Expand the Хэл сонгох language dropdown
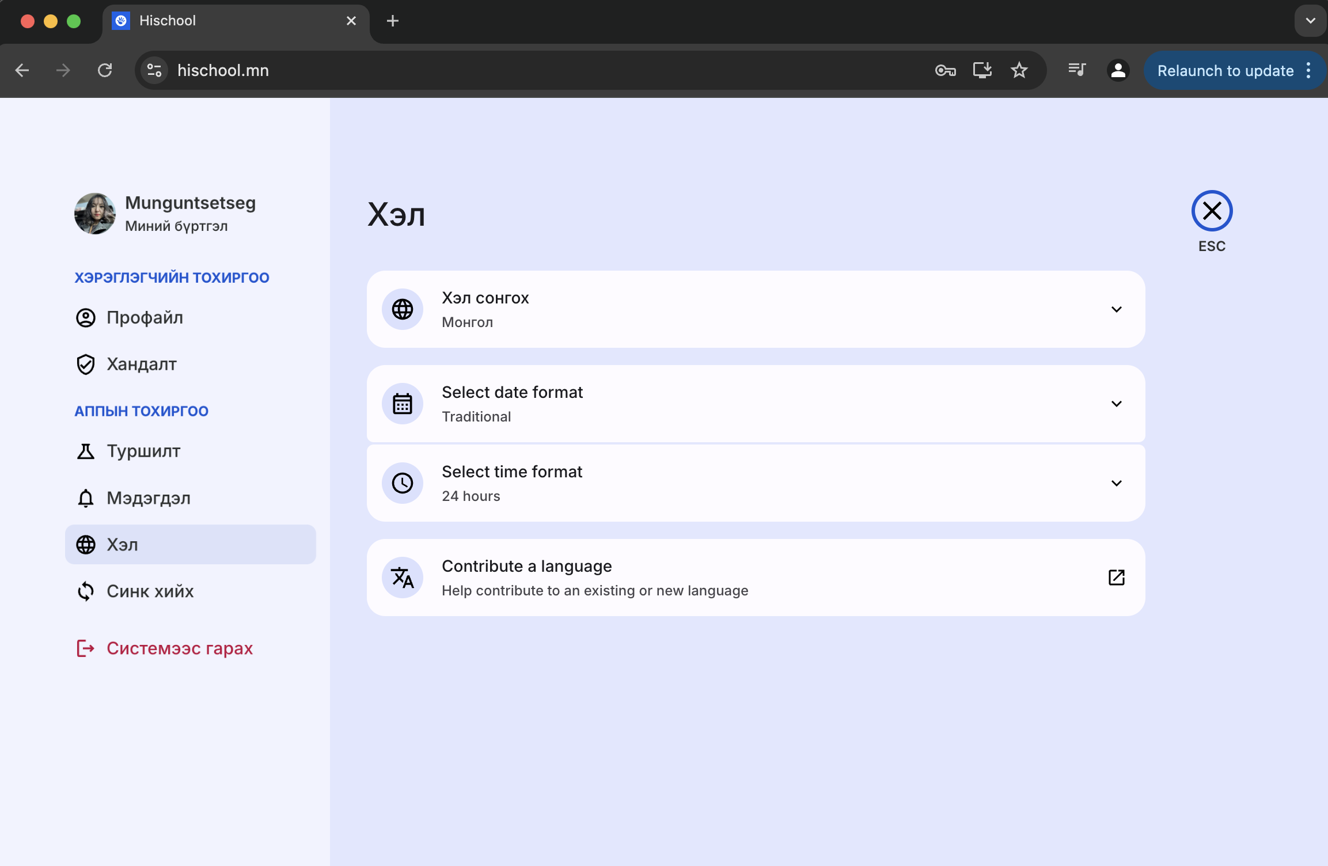 [1116, 309]
